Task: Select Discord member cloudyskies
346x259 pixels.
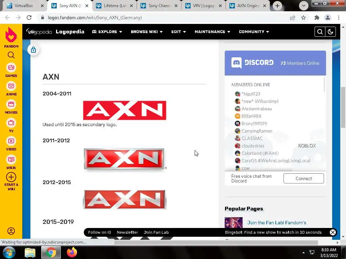Action: [x=249, y=146]
